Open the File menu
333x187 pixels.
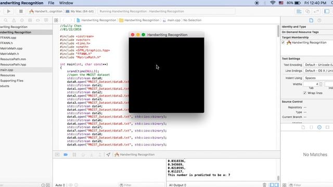51,3
